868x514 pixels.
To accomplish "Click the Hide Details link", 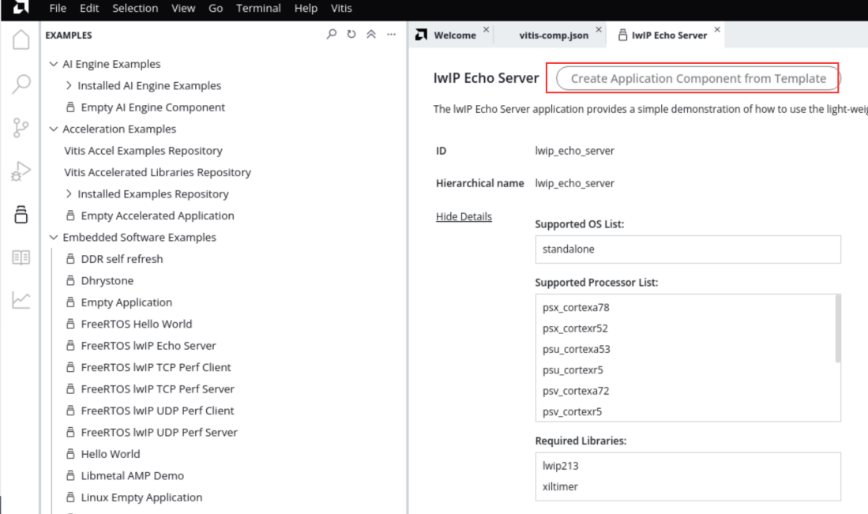I will [x=464, y=216].
